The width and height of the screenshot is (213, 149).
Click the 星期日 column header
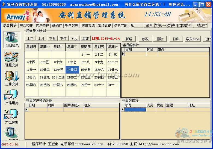[x=31, y=47]
